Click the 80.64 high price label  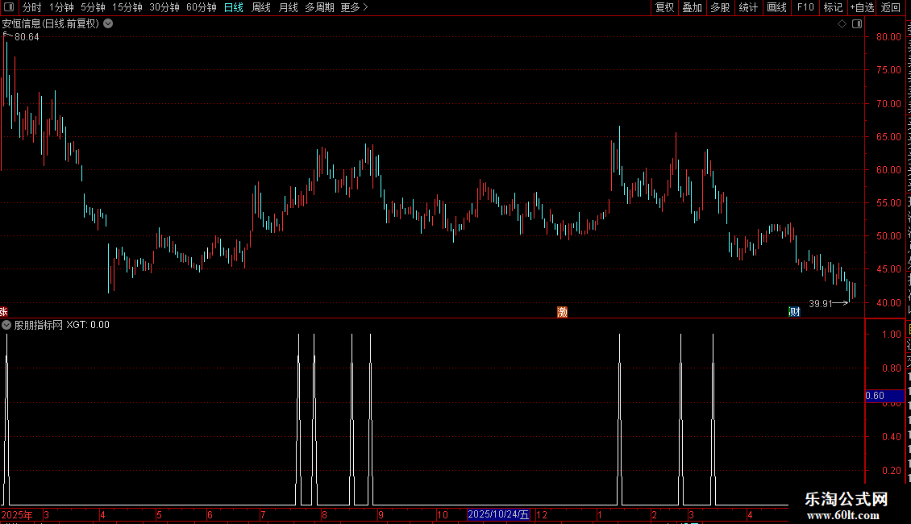coord(27,37)
